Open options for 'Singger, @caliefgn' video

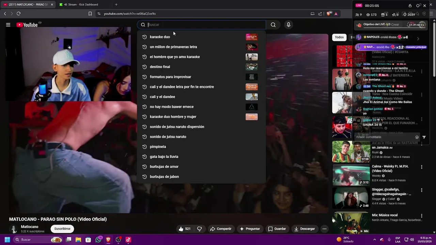pyautogui.click(x=422, y=190)
